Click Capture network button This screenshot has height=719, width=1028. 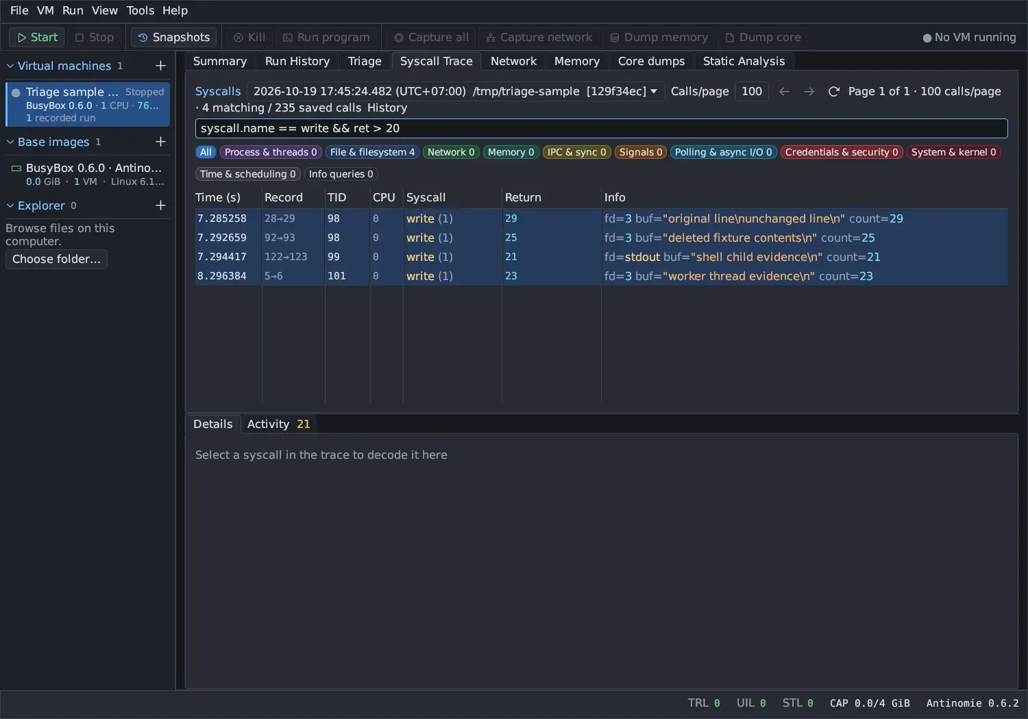click(539, 37)
